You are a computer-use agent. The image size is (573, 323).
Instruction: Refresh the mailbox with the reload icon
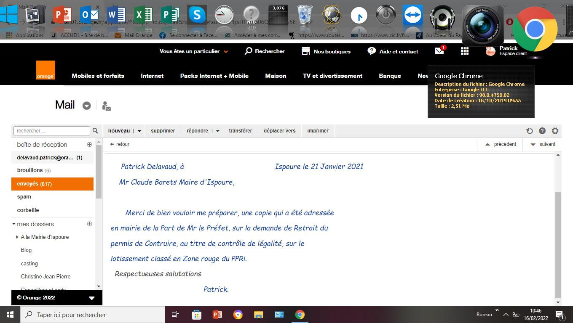[530, 131]
